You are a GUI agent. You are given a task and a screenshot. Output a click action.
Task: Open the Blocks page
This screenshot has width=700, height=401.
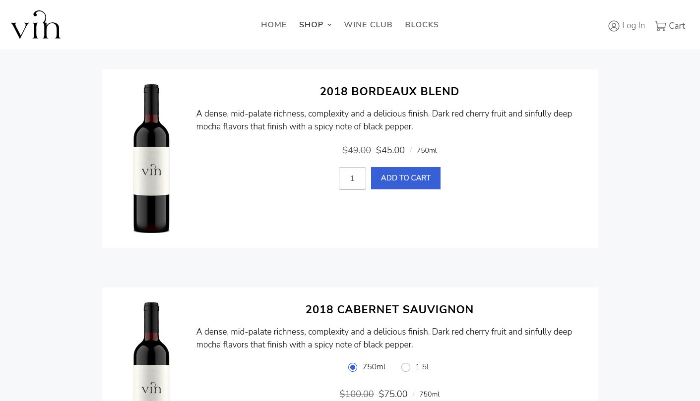[422, 25]
